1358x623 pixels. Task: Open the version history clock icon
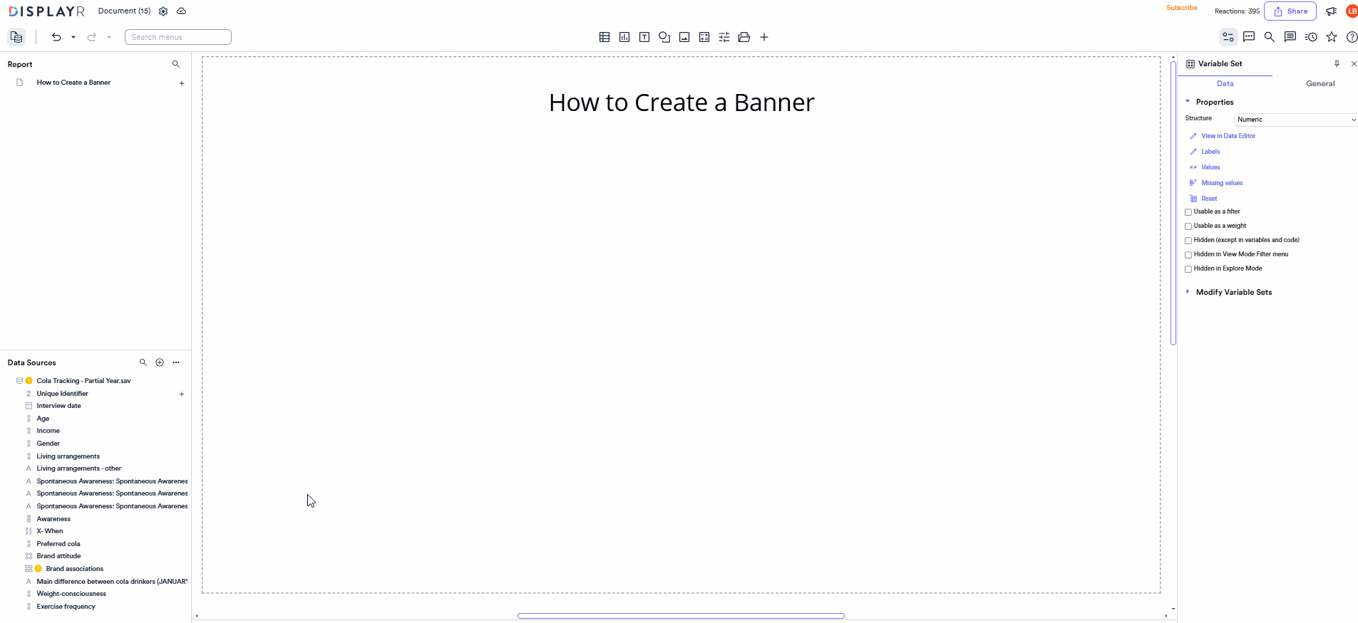(1311, 37)
